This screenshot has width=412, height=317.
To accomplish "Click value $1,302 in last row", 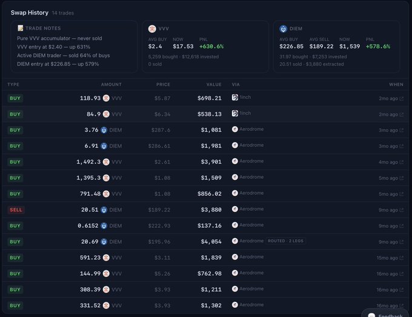I will tap(211, 305).
